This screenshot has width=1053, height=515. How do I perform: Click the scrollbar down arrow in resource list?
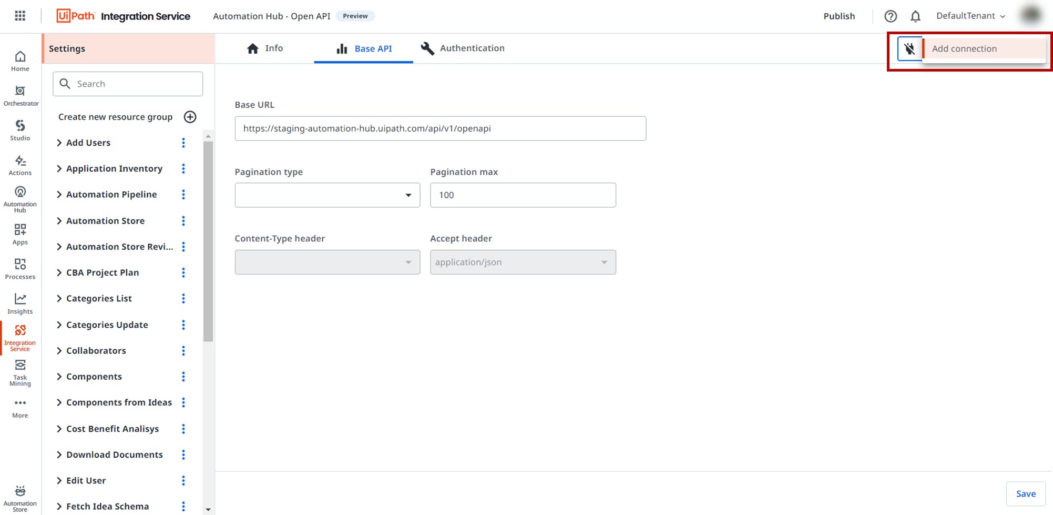tap(208, 510)
